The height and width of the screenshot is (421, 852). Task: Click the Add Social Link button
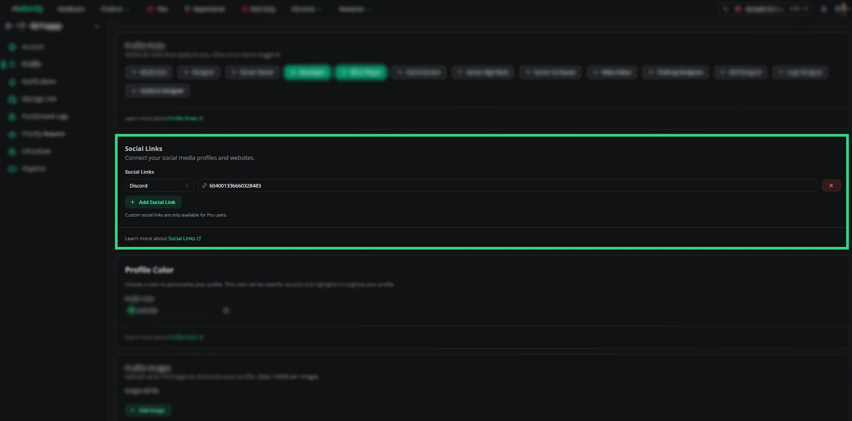click(153, 202)
